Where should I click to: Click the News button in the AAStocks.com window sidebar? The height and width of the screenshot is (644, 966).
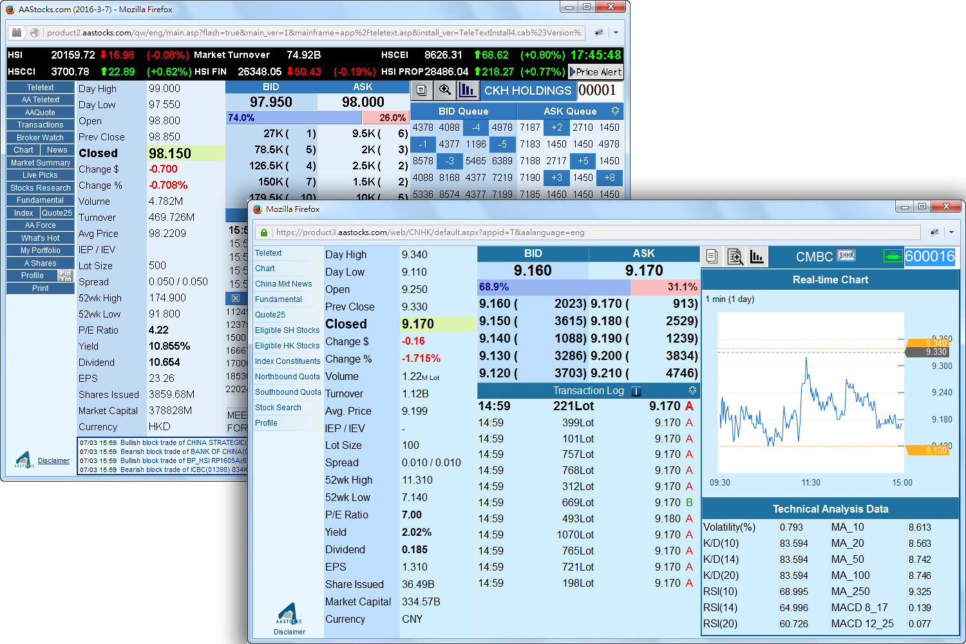57,150
